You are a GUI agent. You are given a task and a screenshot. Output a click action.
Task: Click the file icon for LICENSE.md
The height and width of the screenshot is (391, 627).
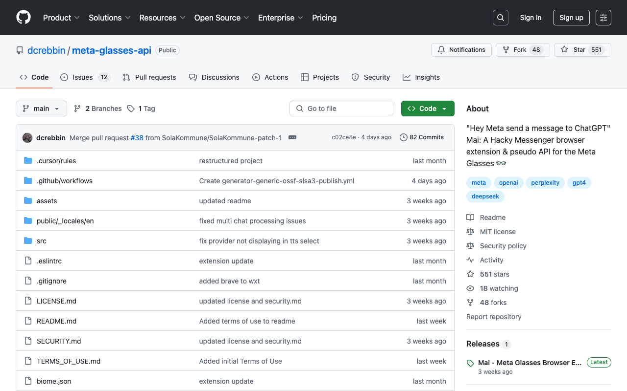[28, 301]
